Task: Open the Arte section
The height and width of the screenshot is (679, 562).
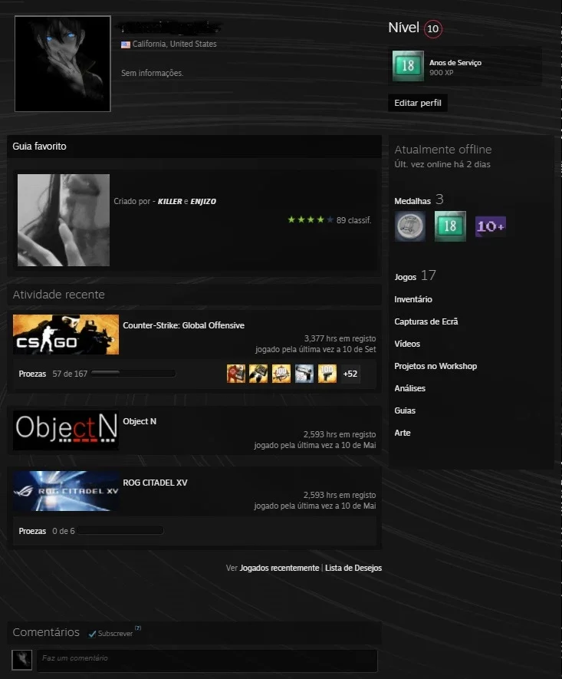Action: pyautogui.click(x=403, y=433)
